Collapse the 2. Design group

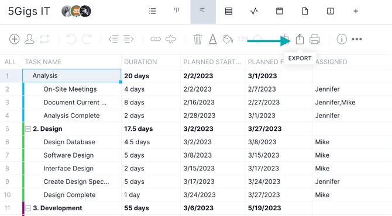pyautogui.click(x=27, y=129)
